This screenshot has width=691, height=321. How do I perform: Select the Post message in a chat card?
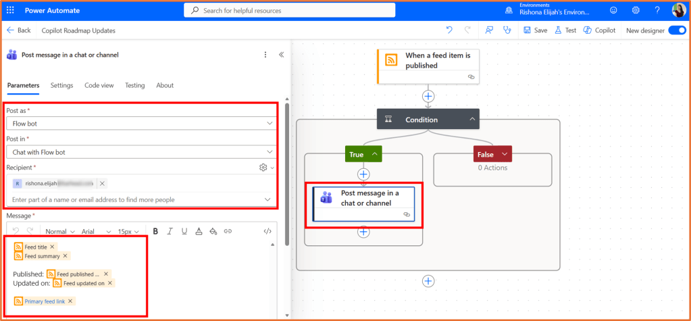[363, 203]
